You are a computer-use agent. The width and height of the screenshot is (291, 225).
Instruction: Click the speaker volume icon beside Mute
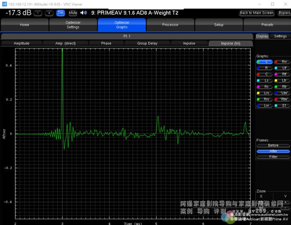(83, 13)
